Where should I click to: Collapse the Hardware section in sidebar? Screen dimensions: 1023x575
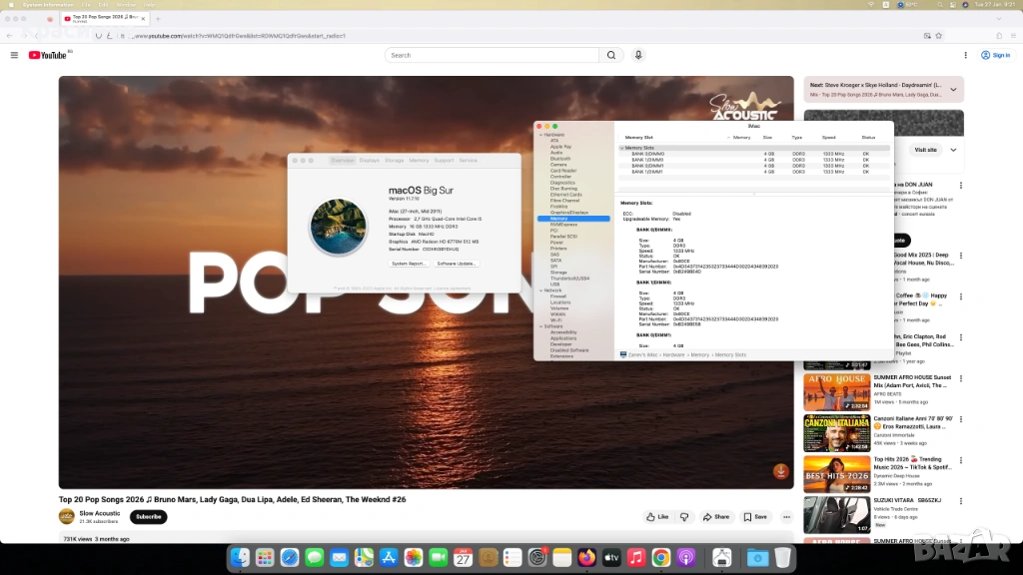click(x=540, y=135)
